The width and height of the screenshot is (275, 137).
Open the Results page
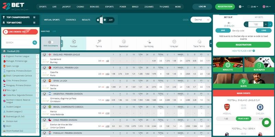86,20
